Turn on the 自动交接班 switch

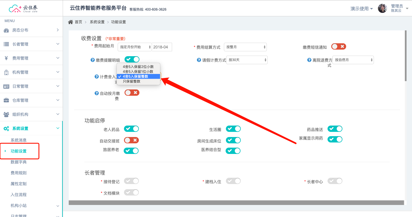pos(131,140)
